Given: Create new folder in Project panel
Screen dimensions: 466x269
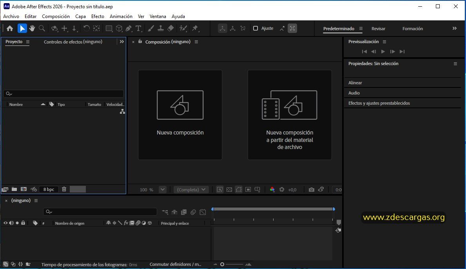Looking at the screenshot, I should pos(14,189).
